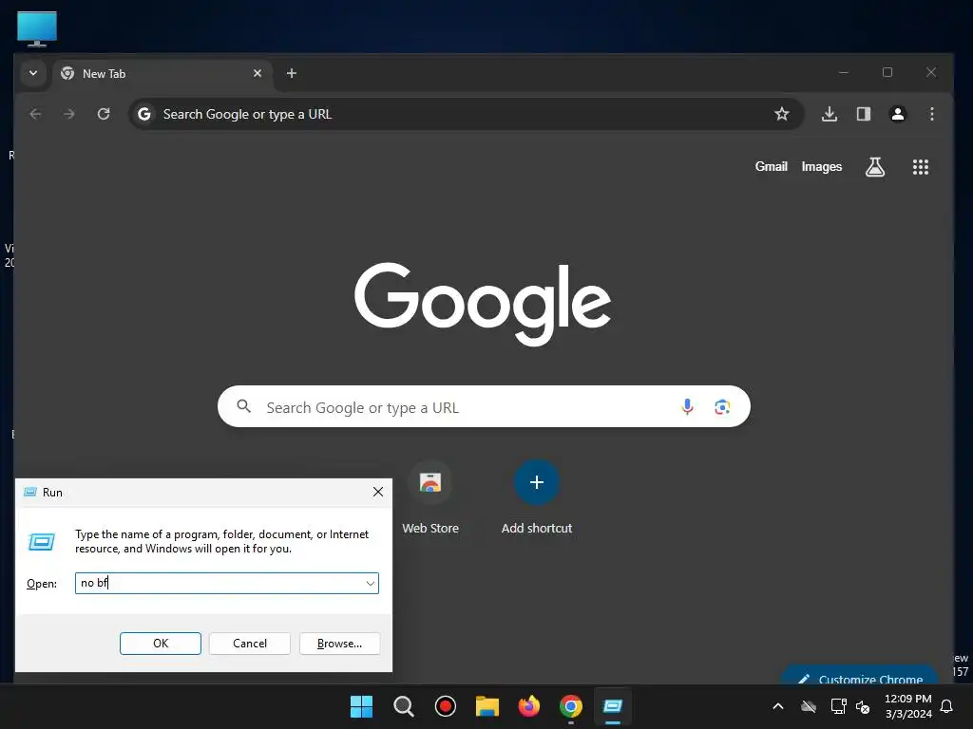Screen dimensions: 973x729
Task: Click the network tray icon
Action: 838,706
